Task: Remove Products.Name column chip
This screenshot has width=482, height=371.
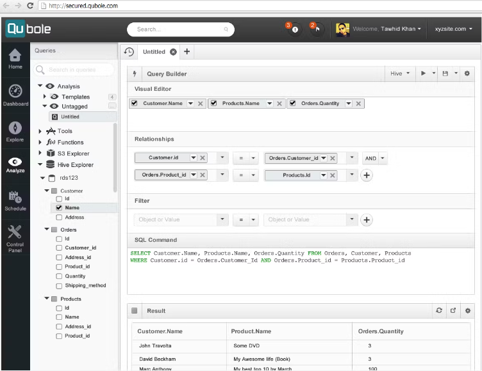Action: (x=279, y=104)
